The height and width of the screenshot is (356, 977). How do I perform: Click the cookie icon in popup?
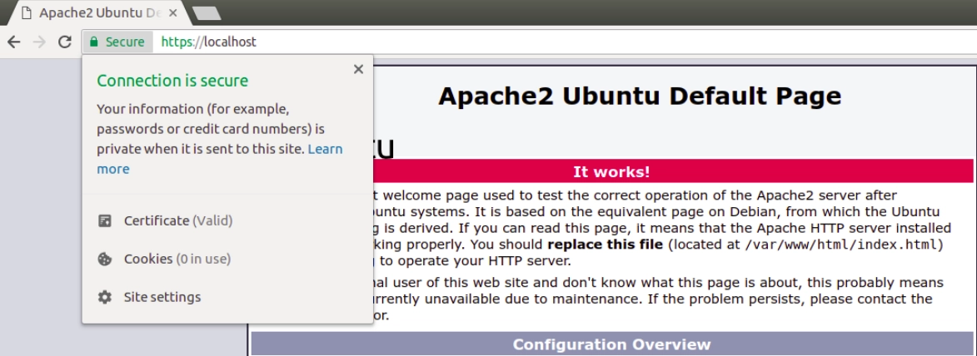click(x=105, y=259)
